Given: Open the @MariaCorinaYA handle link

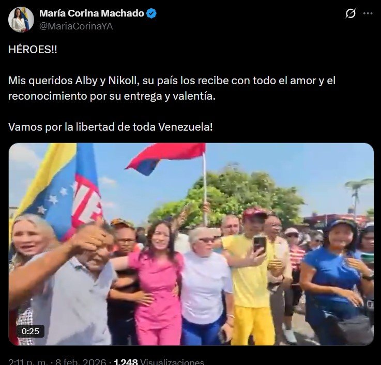Looking at the screenshot, I should (x=76, y=26).
